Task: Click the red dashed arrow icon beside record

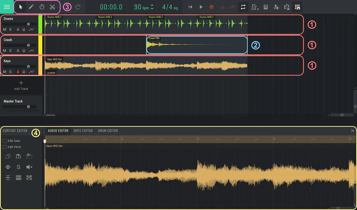Action: (222, 7)
